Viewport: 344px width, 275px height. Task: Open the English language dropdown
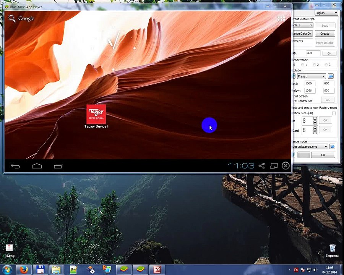click(x=326, y=13)
